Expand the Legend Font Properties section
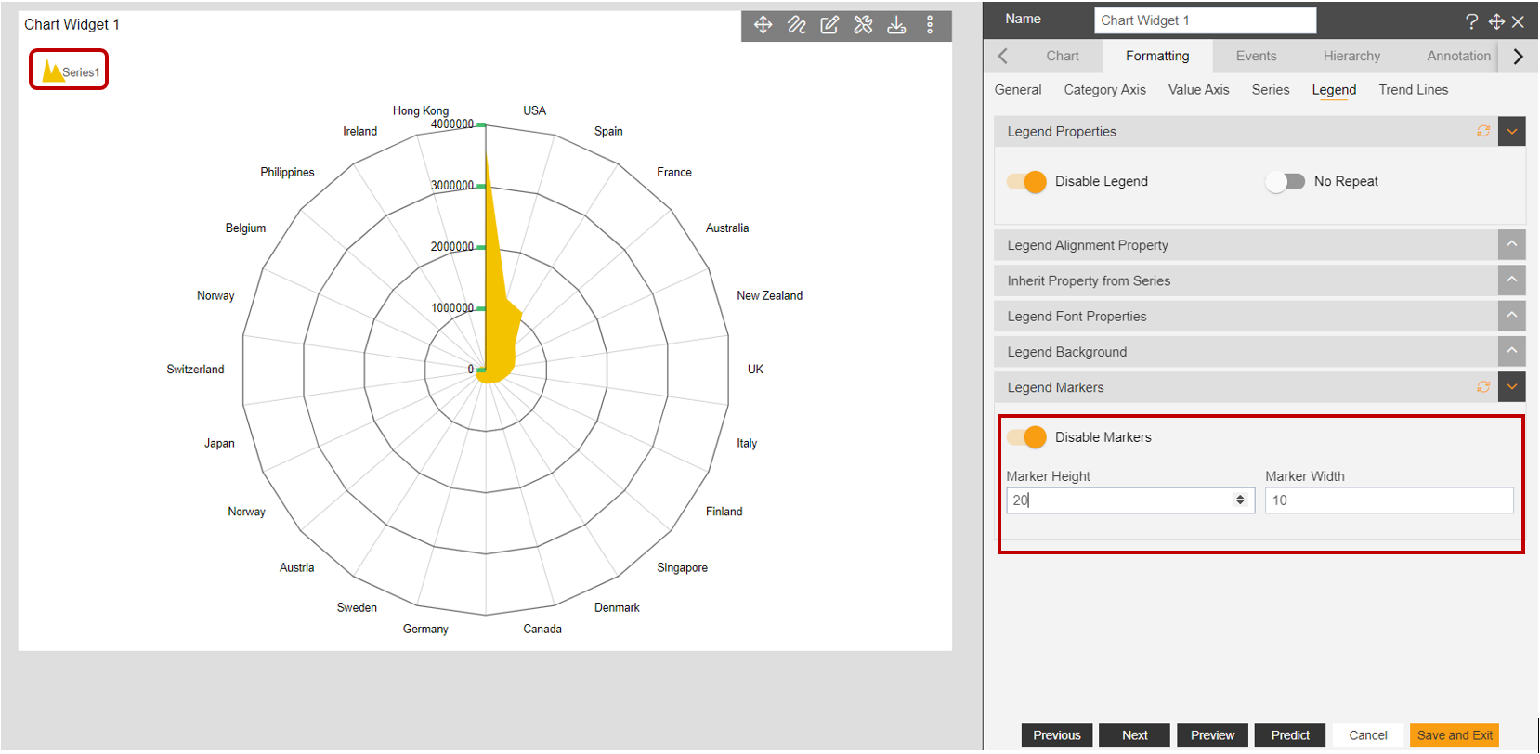This screenshot has height=754, width=1540. (x=1512, y=316)
